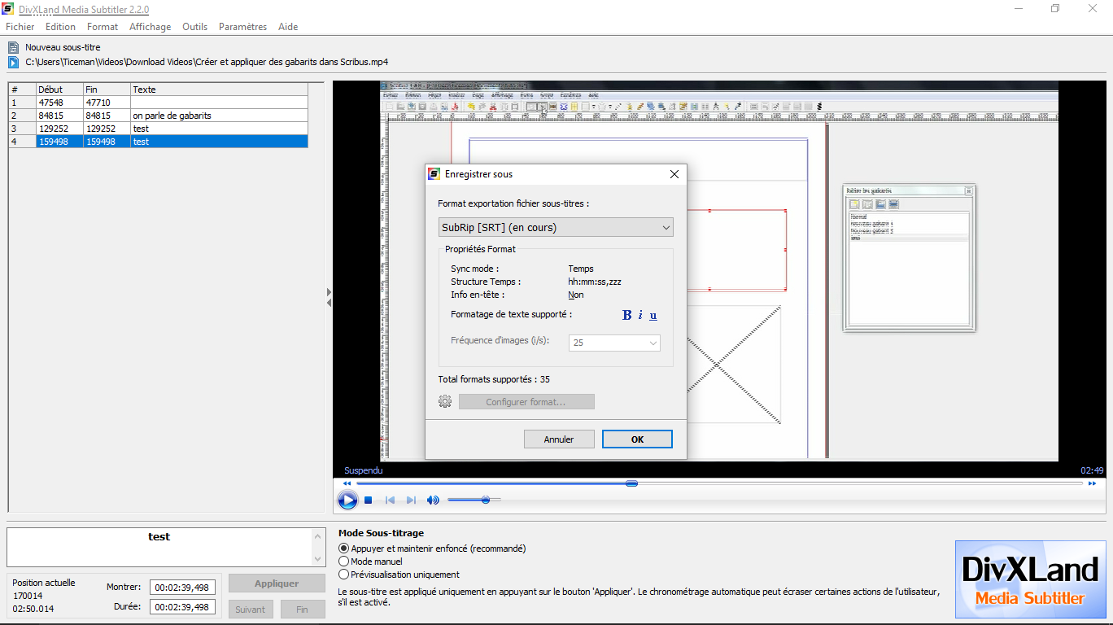
Task: Click the video path text for Scribus.mp4
Action: tap(207, 62)
